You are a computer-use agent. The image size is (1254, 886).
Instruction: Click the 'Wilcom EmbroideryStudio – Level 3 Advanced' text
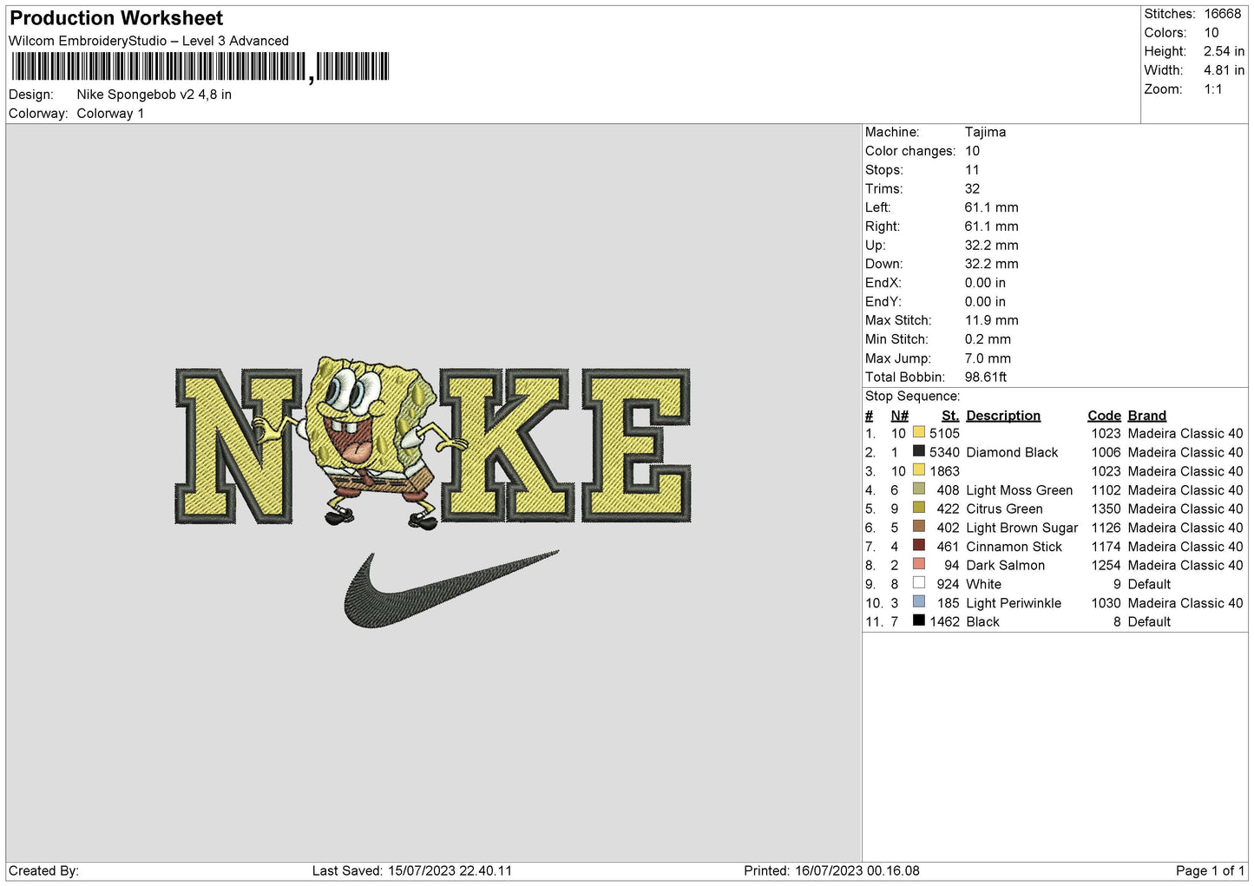(x=148, y=41)
